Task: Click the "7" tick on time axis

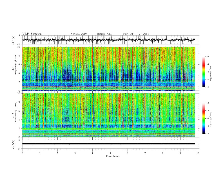Action: point(145,153)
